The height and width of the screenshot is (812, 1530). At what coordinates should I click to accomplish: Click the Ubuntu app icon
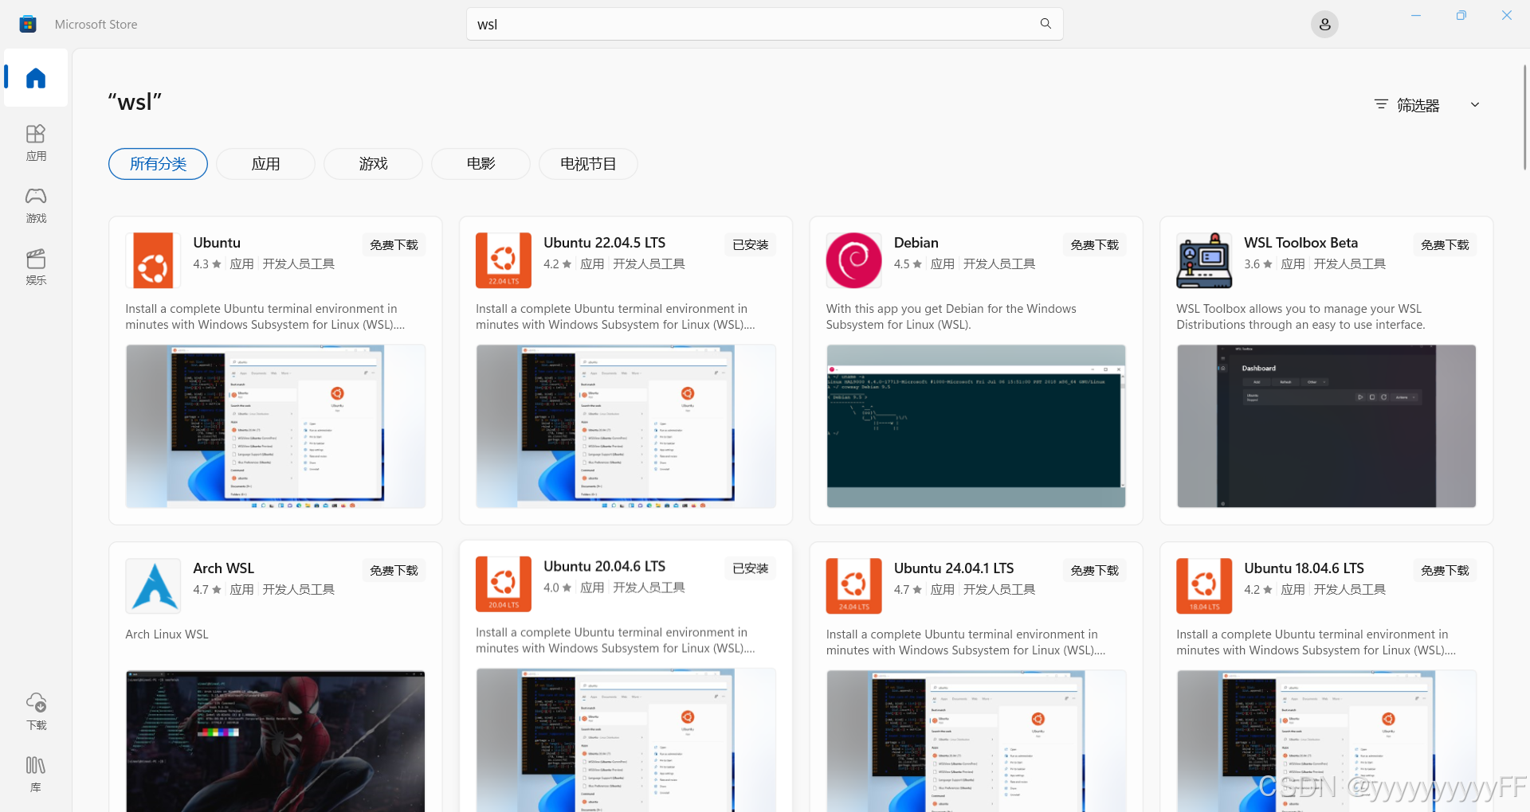(153, 260)
